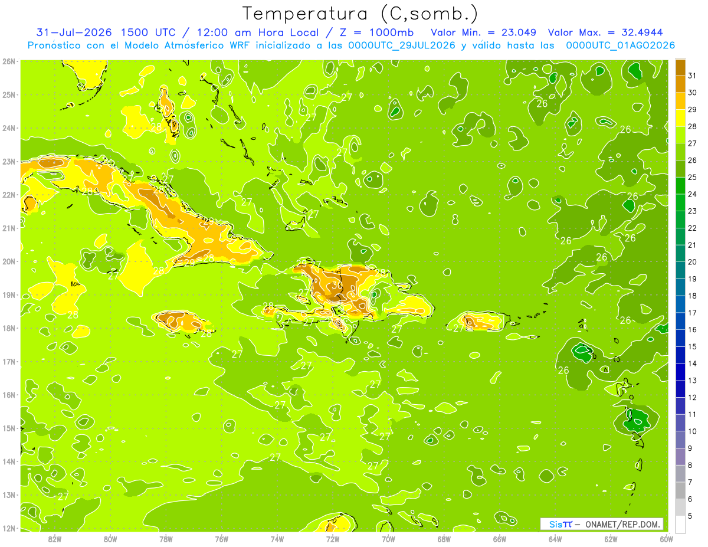
Task: Click the color bar label 13
Action: [693, 381]
